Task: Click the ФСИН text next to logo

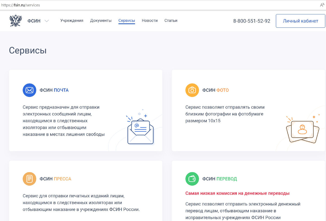Action: (34, 21)
